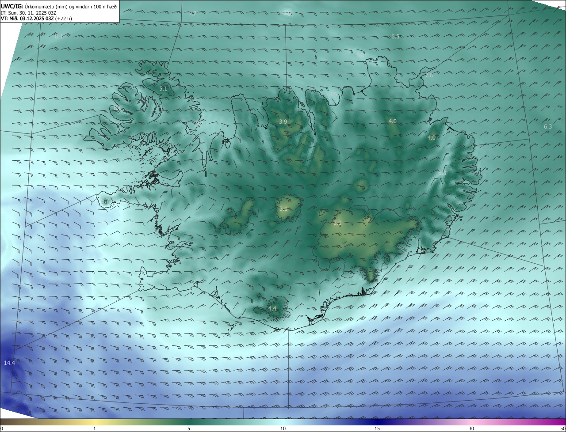The image size is (566, 432).
Task: Click the 3.1 value on the glacier
Action: tap(283, 209)
